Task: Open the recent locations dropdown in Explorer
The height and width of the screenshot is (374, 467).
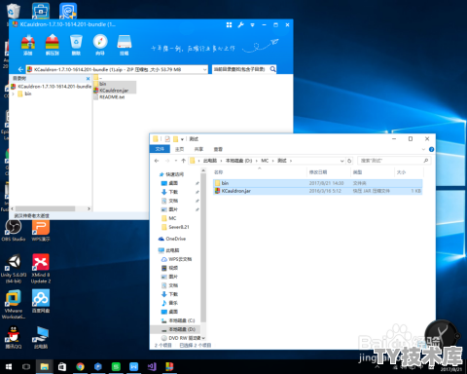Action: [x=176, y=161]
